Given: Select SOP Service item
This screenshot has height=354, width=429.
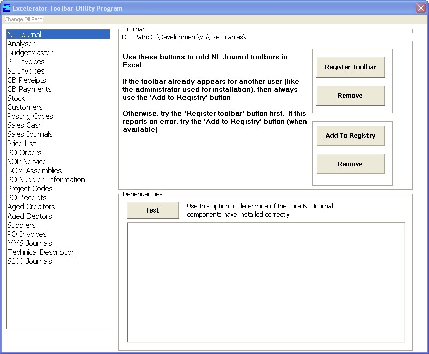Looking at the screenshot, I should [x=58, y=161].
